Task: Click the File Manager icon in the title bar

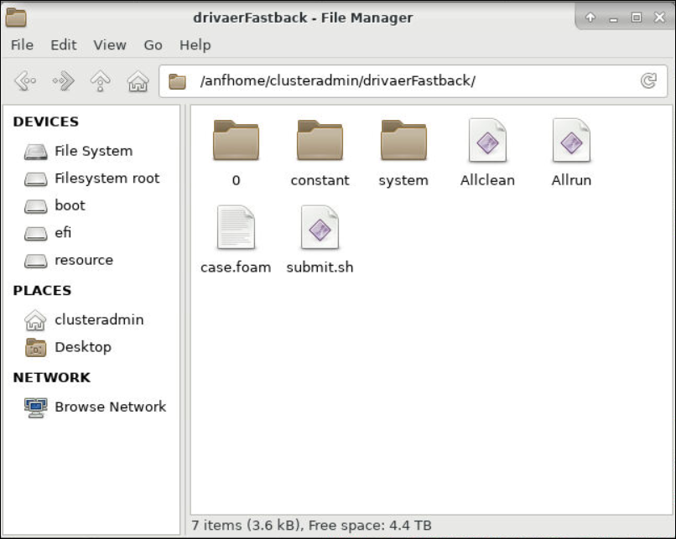Action: point(16,18)
